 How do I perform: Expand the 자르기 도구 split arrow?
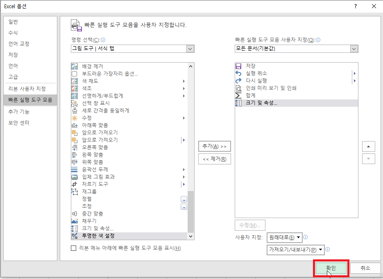click(x=184, y=184)
